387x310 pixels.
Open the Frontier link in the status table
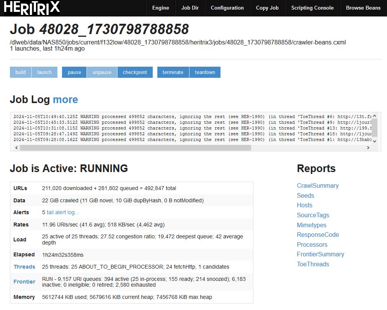pyautogui.click(x=24, y=282)
